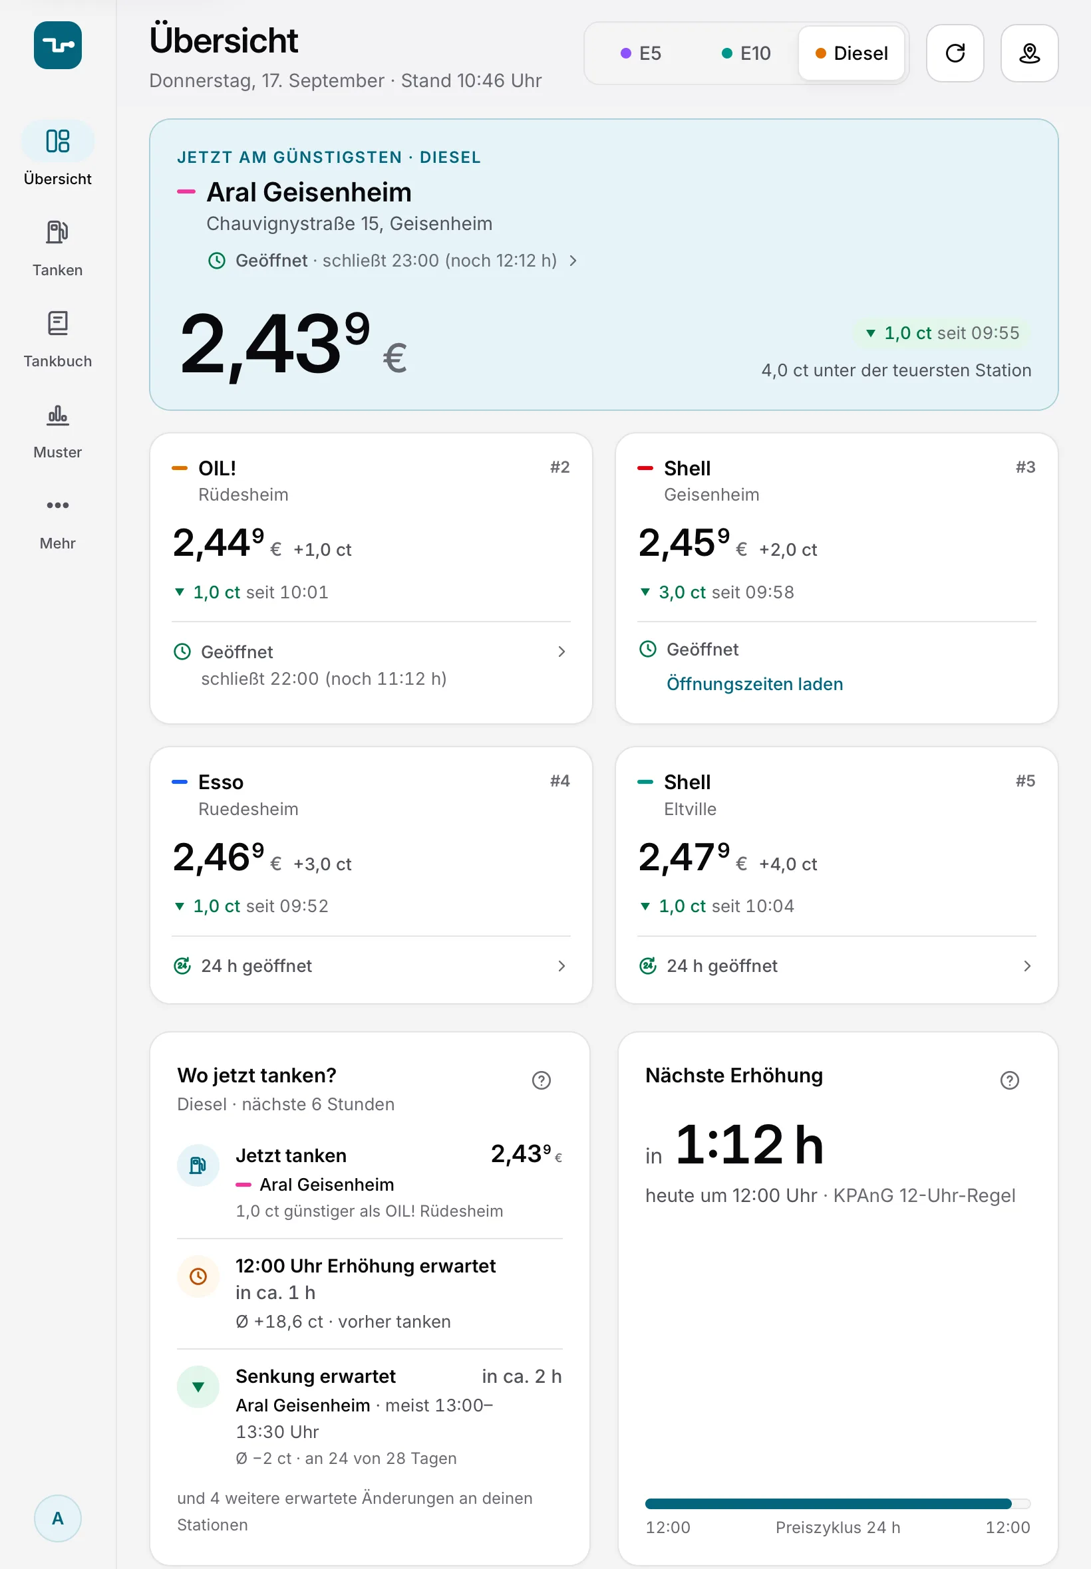Click the 2,46⁹ € Esso price
1091x1569 pixels.
click(x=227, y=857)
